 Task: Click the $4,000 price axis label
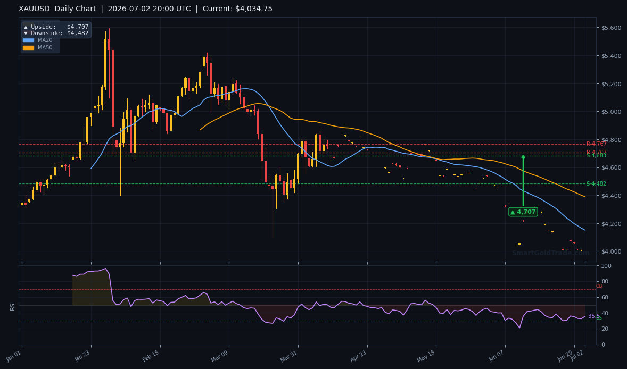(612, 251)
